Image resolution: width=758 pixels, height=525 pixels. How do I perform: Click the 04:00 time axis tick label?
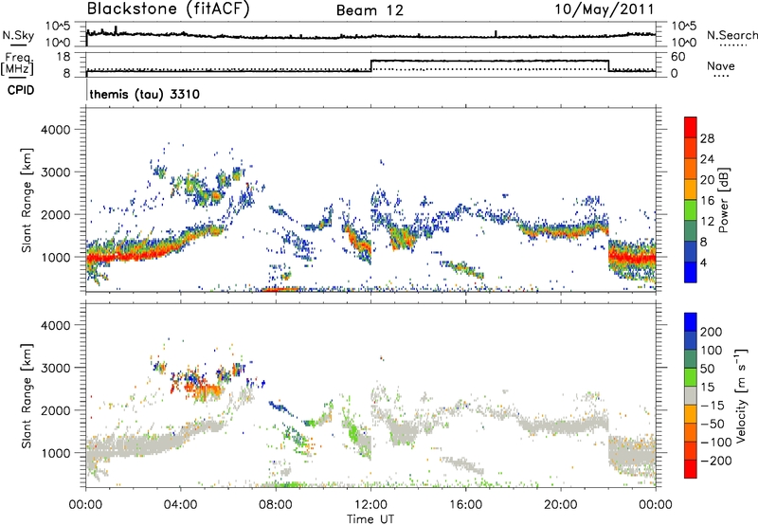coord(181,505)
